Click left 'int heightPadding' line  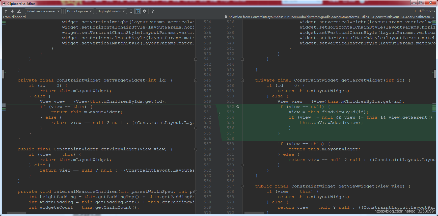pos(111,197)
